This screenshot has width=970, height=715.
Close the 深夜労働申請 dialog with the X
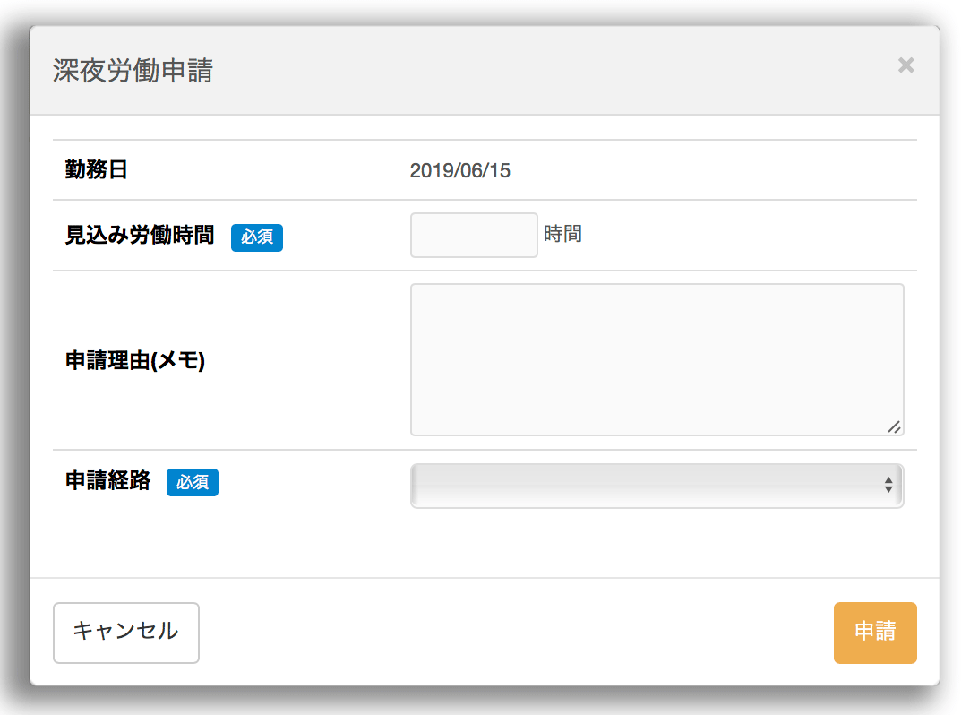coord(906,65)
